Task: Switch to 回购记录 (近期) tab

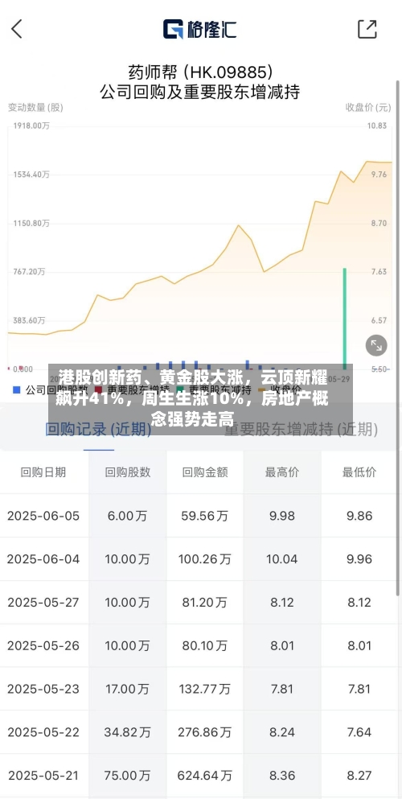Action: tap(98, 430)
